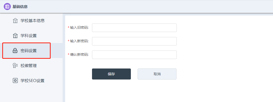Navigate to the 学校SEO设置 menu item
This screenshot has width=273, height=102.
pyautogui.click(x=32, y=81)
